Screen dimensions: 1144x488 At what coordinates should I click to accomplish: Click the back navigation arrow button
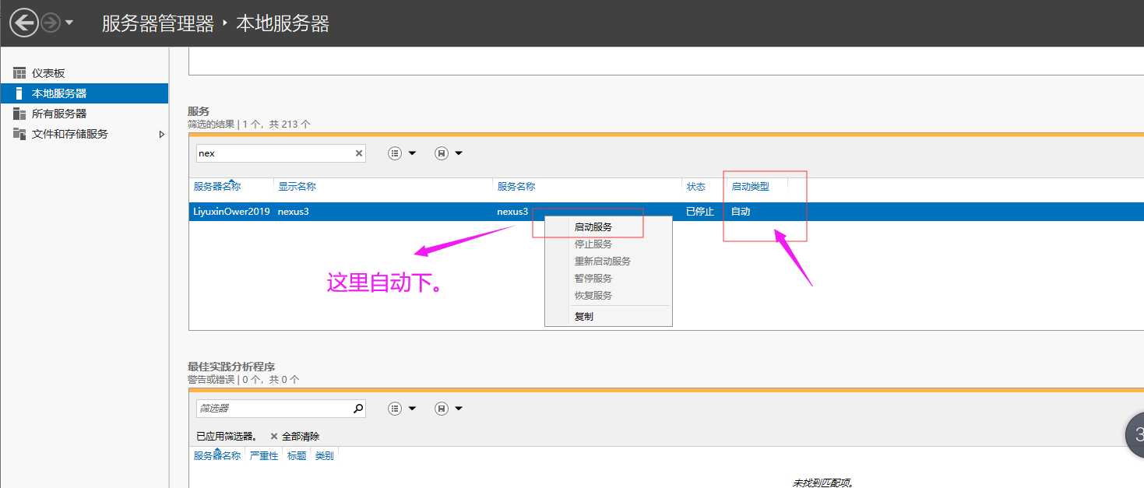click(24, 23)
